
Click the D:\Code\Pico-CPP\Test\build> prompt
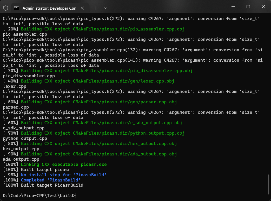[39, 196]
